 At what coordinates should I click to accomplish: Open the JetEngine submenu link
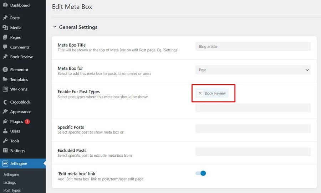tap(11, 174)
